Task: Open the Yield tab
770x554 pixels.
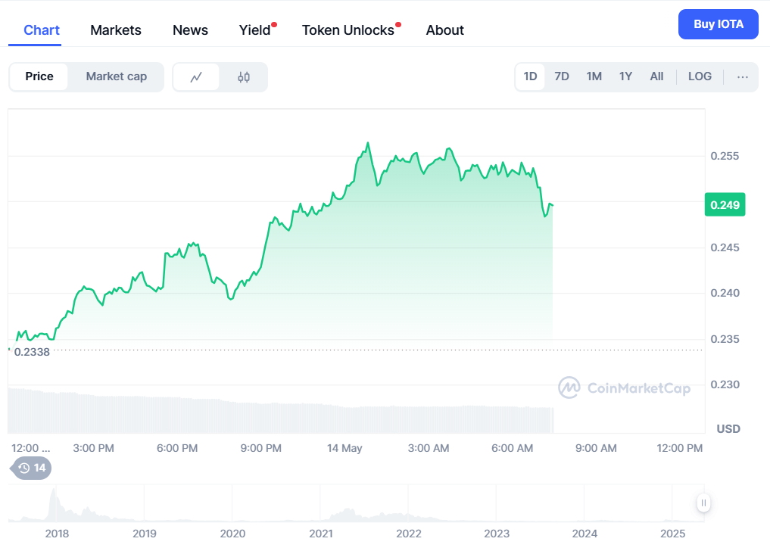Action: tap(255, 30)
